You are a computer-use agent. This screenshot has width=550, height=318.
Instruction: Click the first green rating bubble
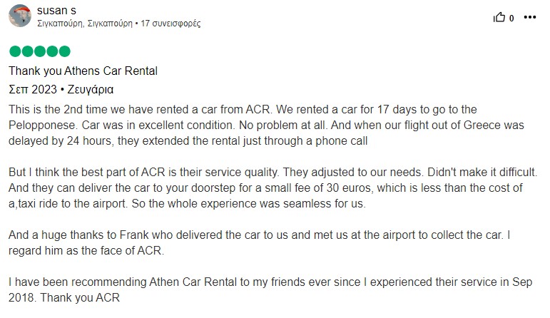pos(15,51)
